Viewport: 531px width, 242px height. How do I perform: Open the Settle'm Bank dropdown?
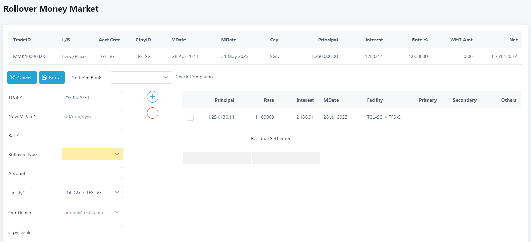(141, 78)
